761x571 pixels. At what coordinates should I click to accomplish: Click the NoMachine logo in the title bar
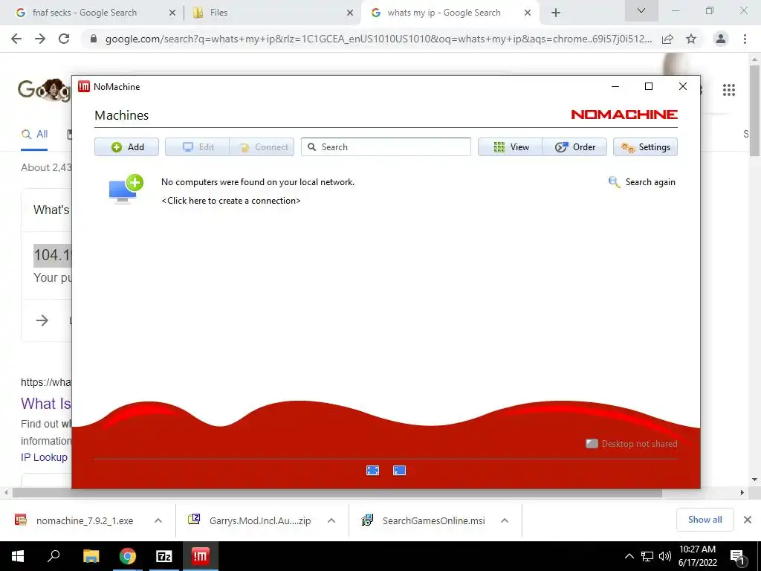coord(84,86)
